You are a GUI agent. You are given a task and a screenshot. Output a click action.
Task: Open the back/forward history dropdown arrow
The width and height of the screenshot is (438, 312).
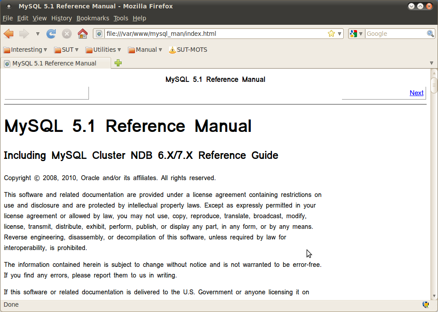(38, 34)
